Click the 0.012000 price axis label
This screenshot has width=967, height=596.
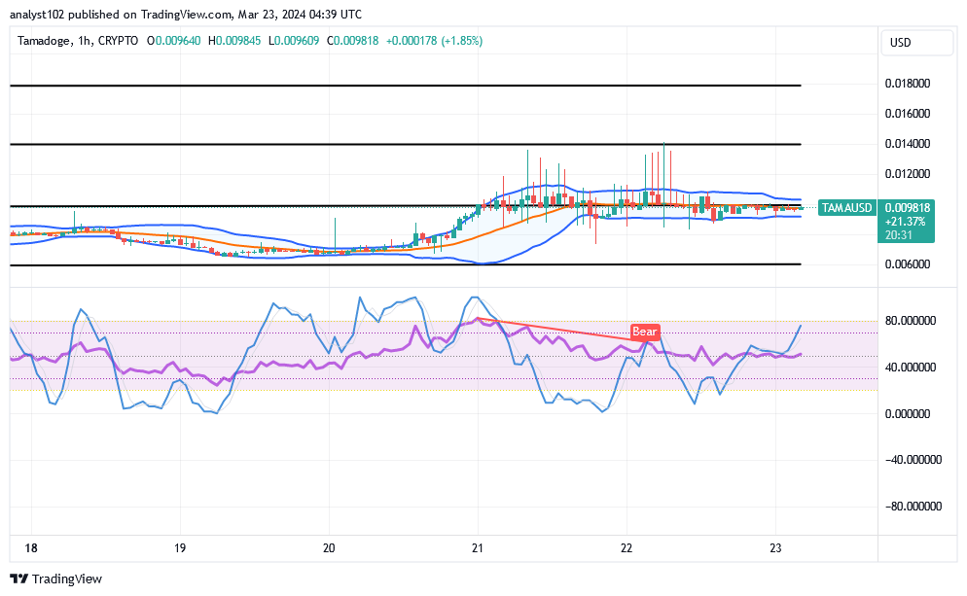[x=908, y=174]
